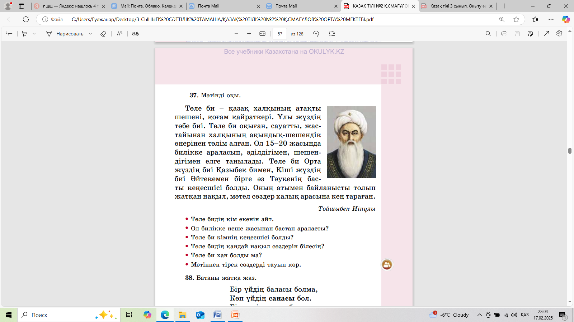The height and width of the screenshot is (322, 574).
Task: Click the scrollbar up arrow
Action: (x=570, y=31)
